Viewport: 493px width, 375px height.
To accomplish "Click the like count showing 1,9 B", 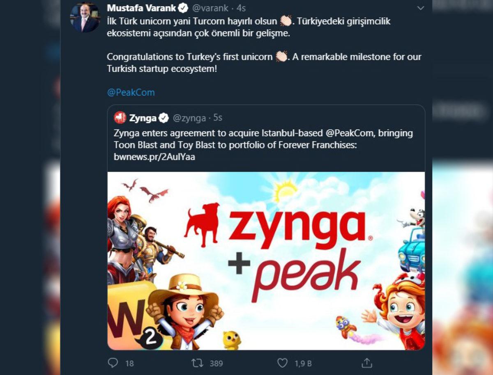I will (302, 363).
